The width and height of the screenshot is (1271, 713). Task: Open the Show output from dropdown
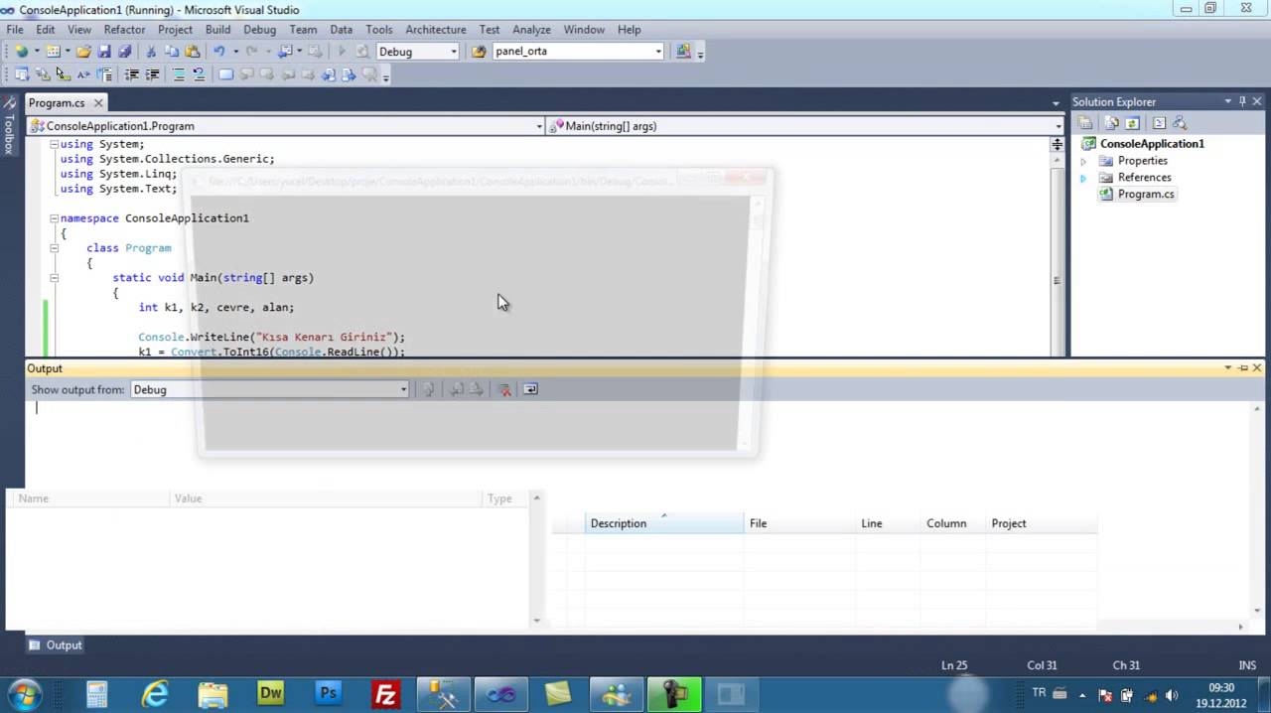[x=403, y=389]
